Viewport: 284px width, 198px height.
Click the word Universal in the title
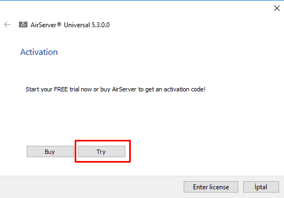coord(77,25)
